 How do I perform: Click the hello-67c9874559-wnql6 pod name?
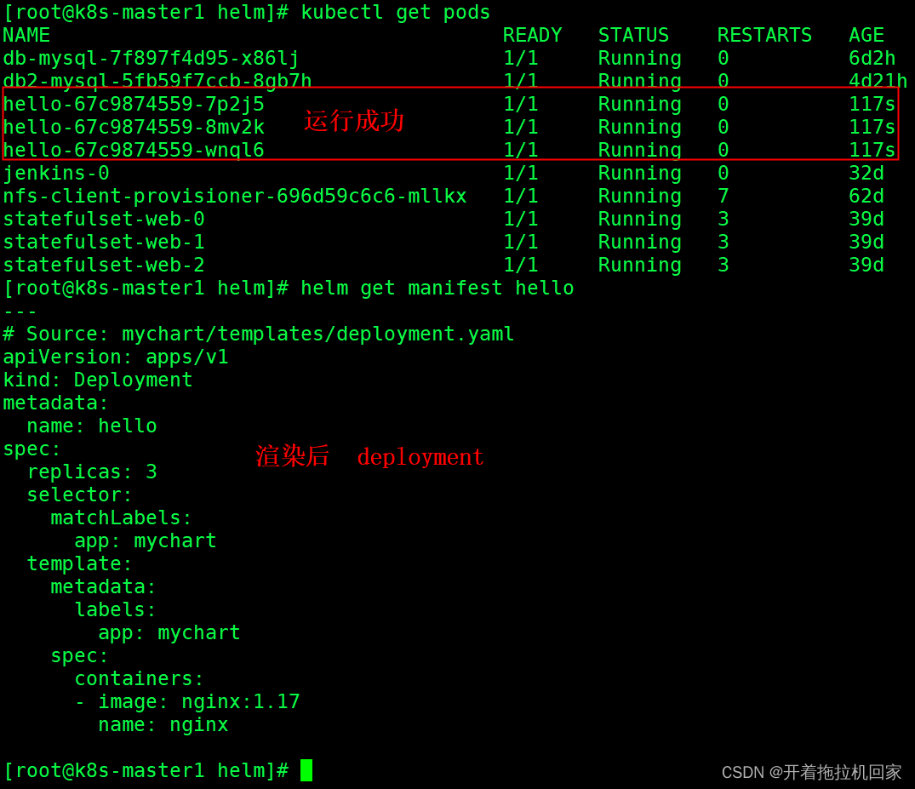[x=134, y=150]
